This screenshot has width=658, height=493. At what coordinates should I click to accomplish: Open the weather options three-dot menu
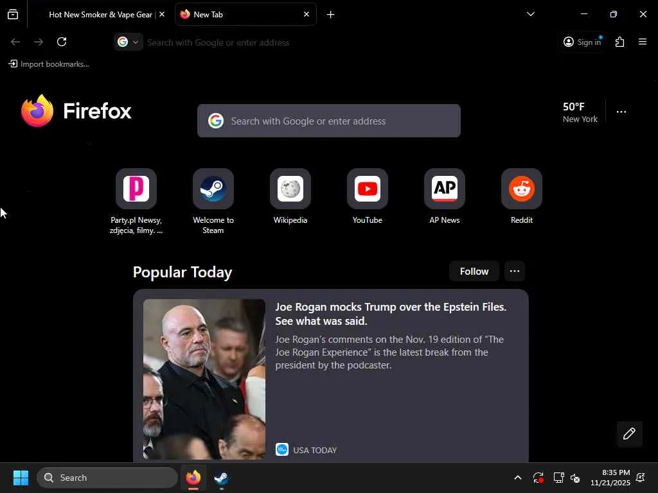point(621,112)
